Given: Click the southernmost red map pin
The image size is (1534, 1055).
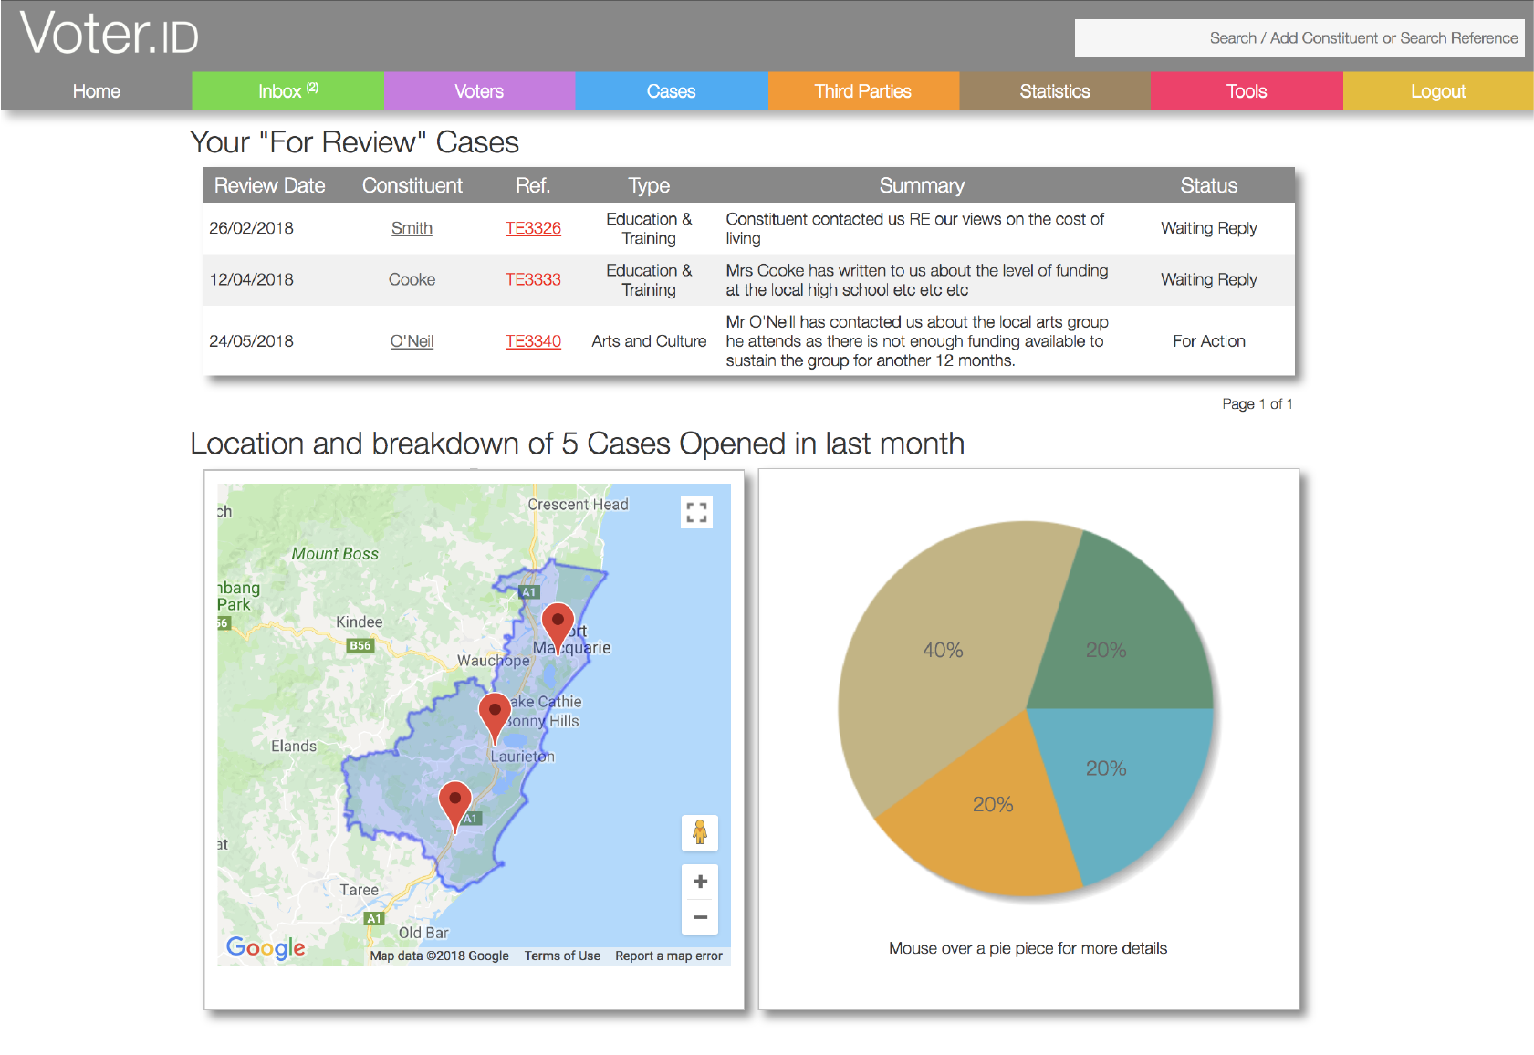Looking at the screenshot, I should pos(455,802).
